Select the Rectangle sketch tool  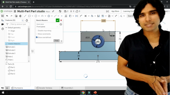click(x=29, y=16)
